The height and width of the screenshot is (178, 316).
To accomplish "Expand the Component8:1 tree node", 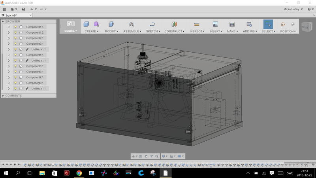I will [x=9, y=83].
